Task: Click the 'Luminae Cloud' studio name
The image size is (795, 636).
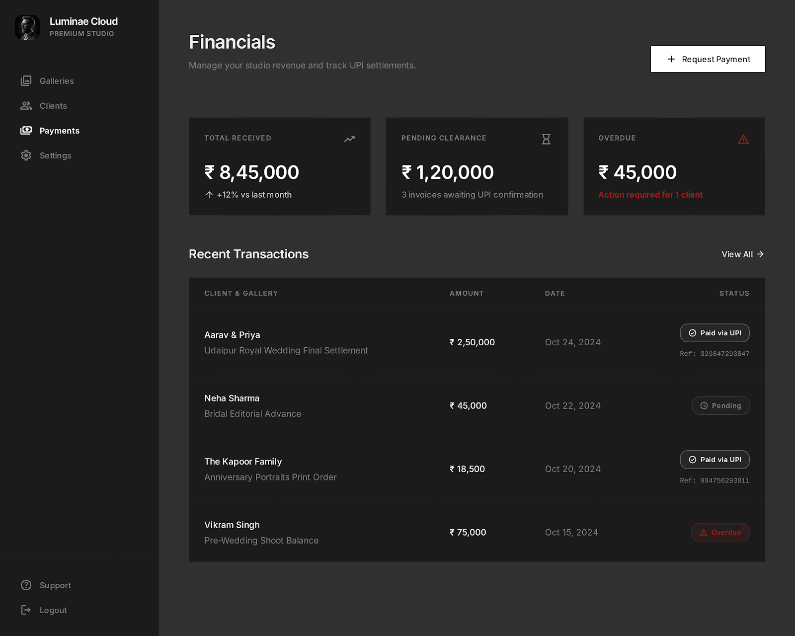Action: [x=83, y=21]
